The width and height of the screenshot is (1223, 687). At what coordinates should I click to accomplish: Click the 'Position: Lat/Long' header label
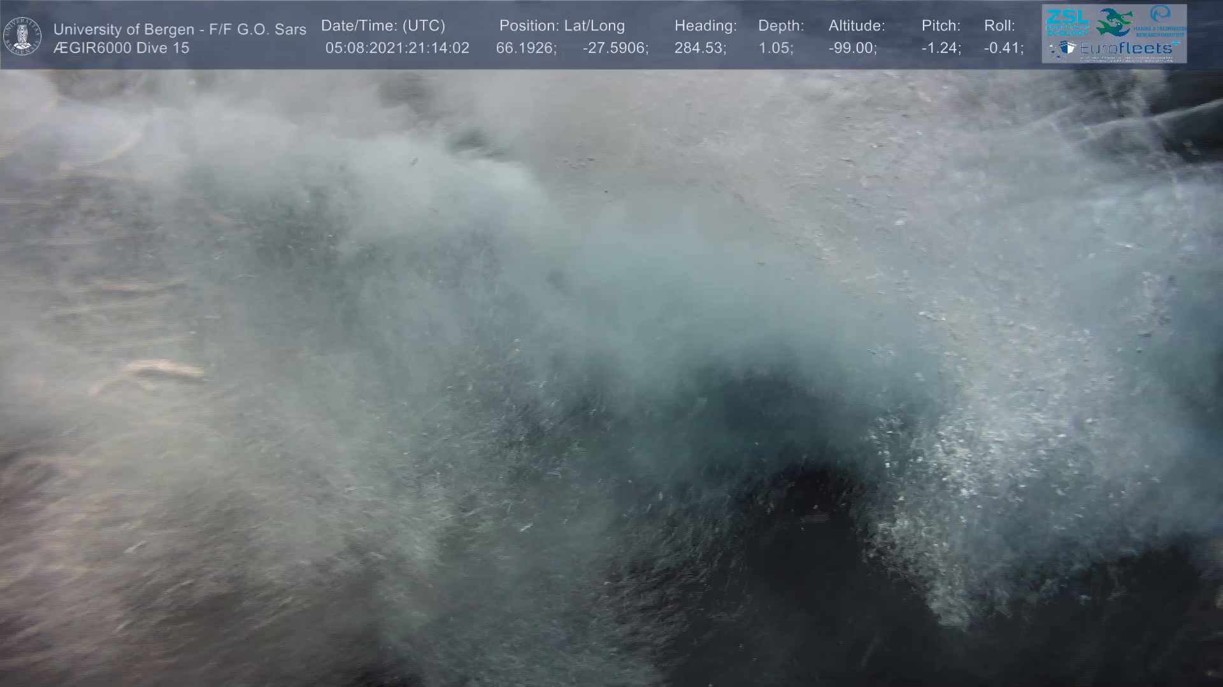point(562,26)
